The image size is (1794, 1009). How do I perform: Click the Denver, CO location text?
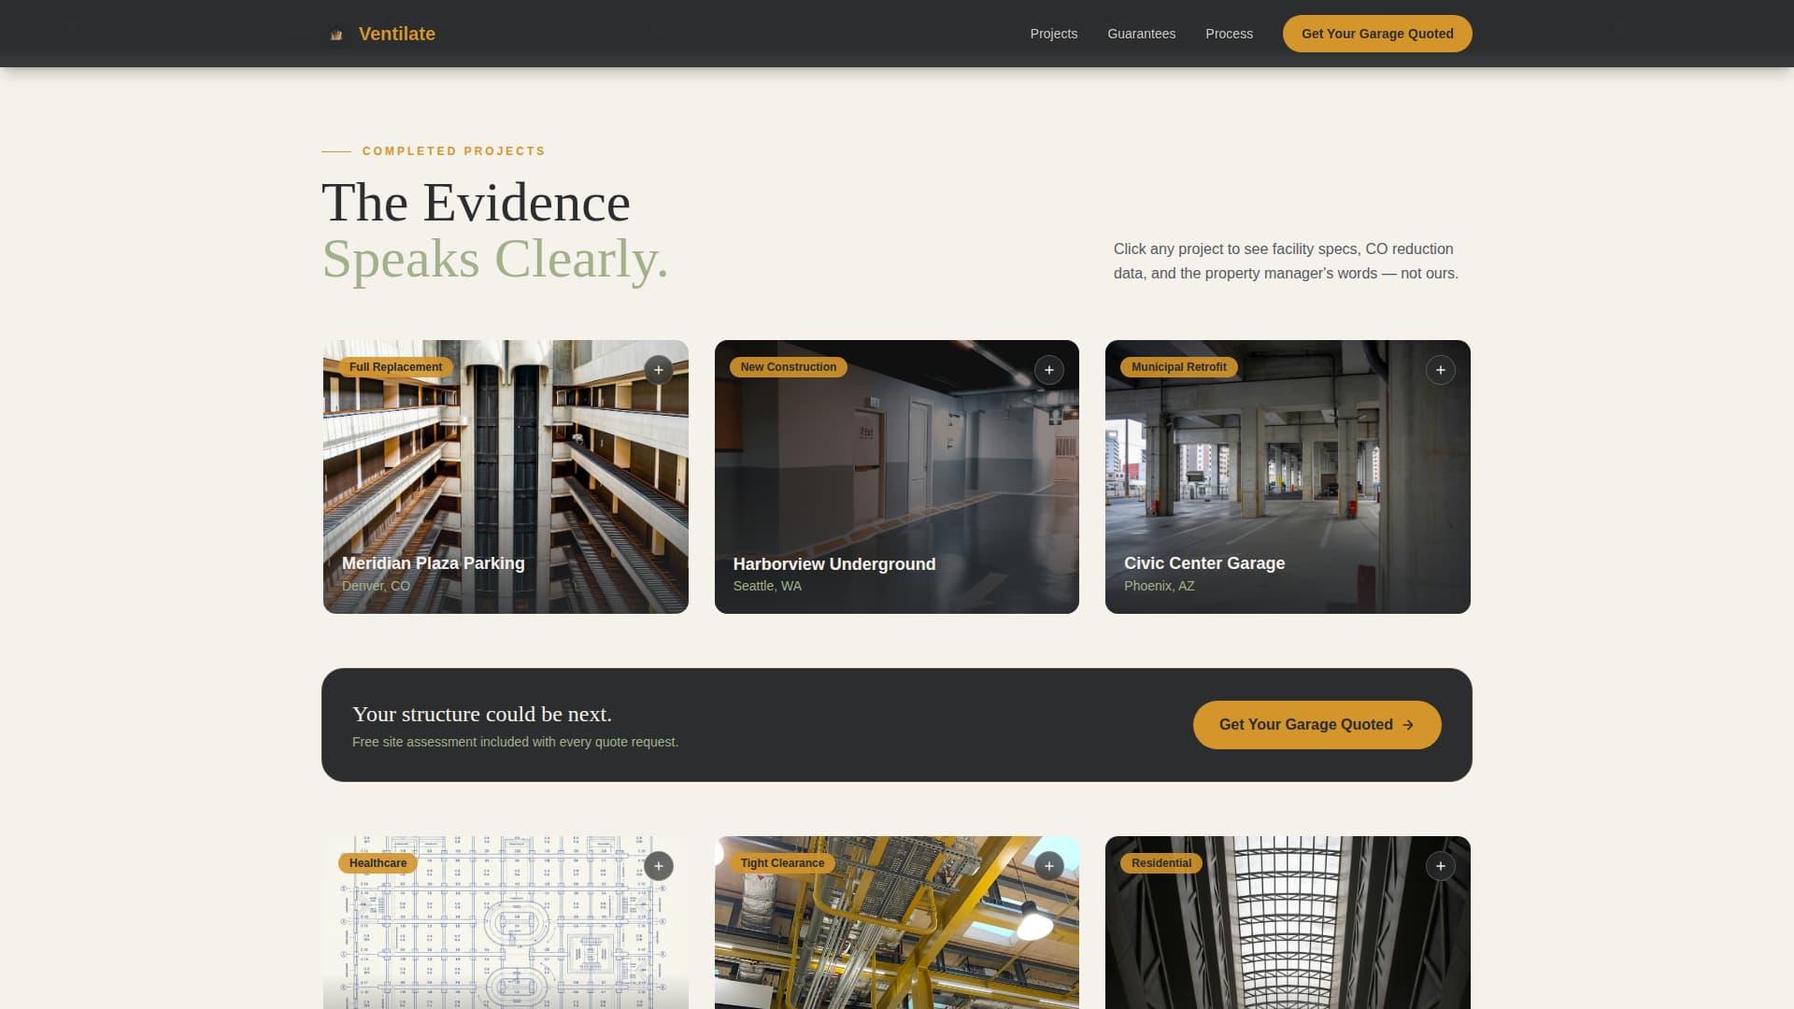[376, 586]
